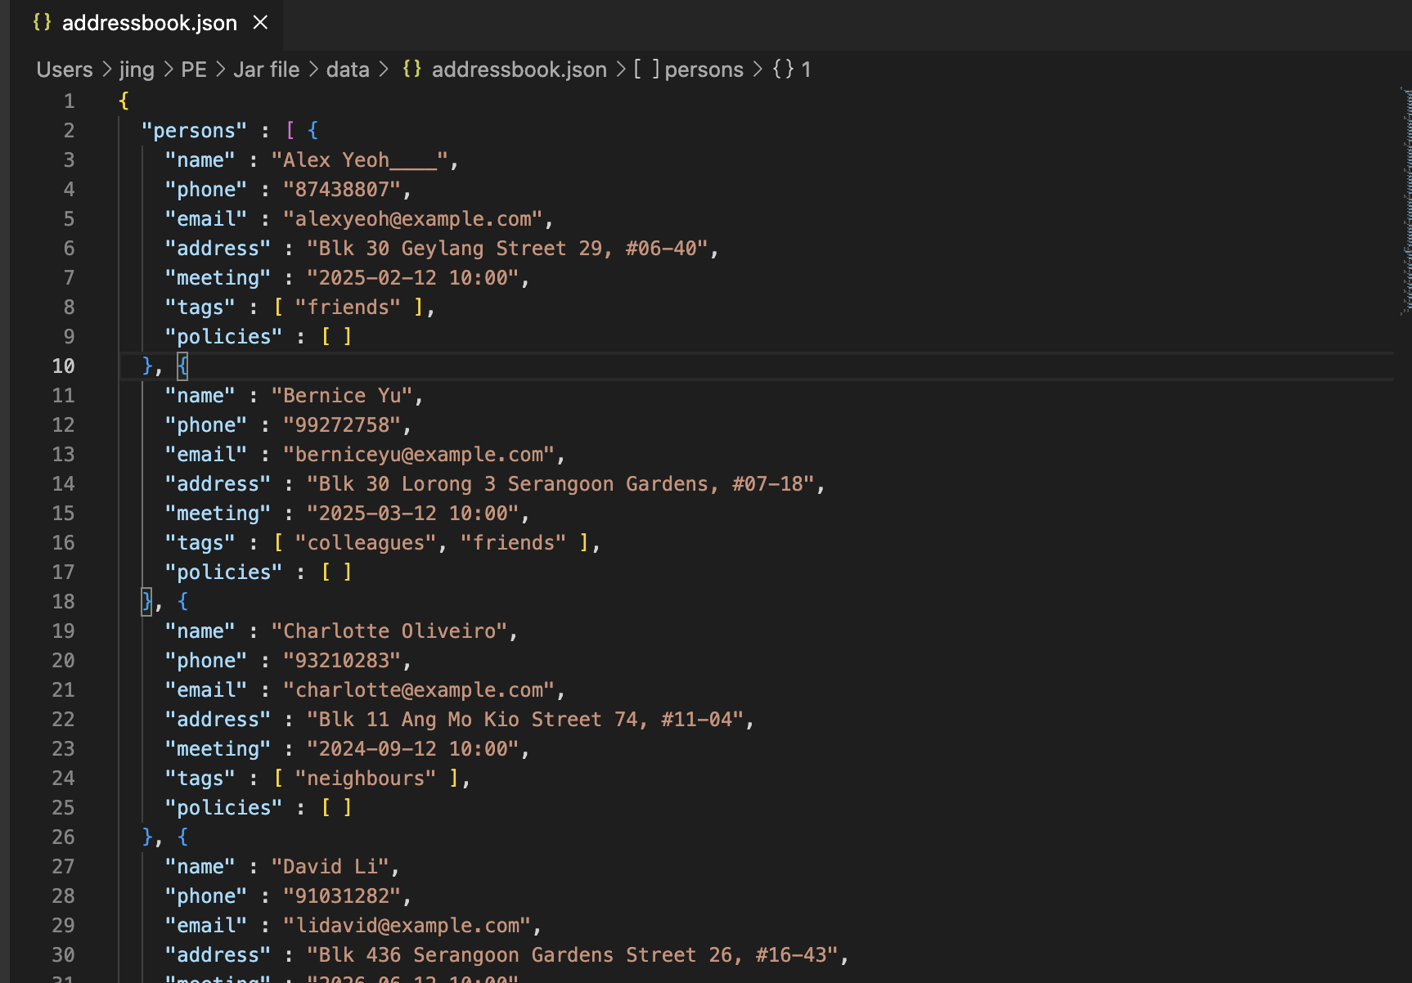Screen dimensions: 1412x983
Task: Open the jing breadcrumb segment
Action: tap(137, 70)
